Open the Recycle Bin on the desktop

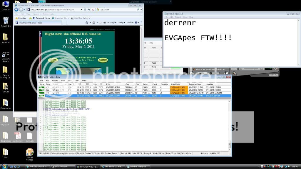[6, 21]
